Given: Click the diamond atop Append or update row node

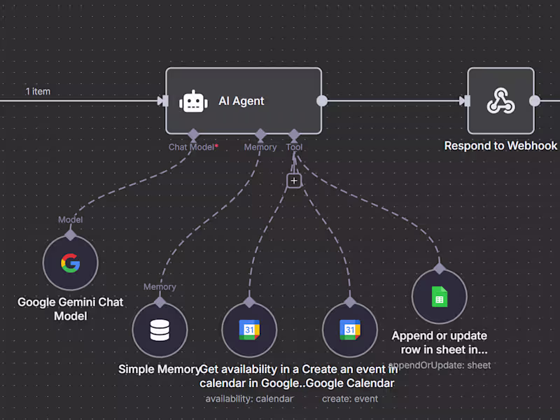Looking at the screenshot, I should 440,269.
